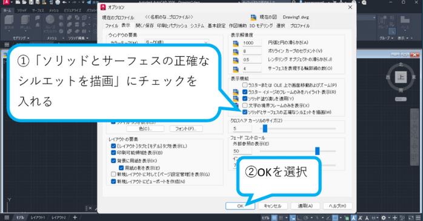This screenshot has width=423, height=221.
Task: Click the file tabs hamburger menu icon
Action: tap(7, 44)
